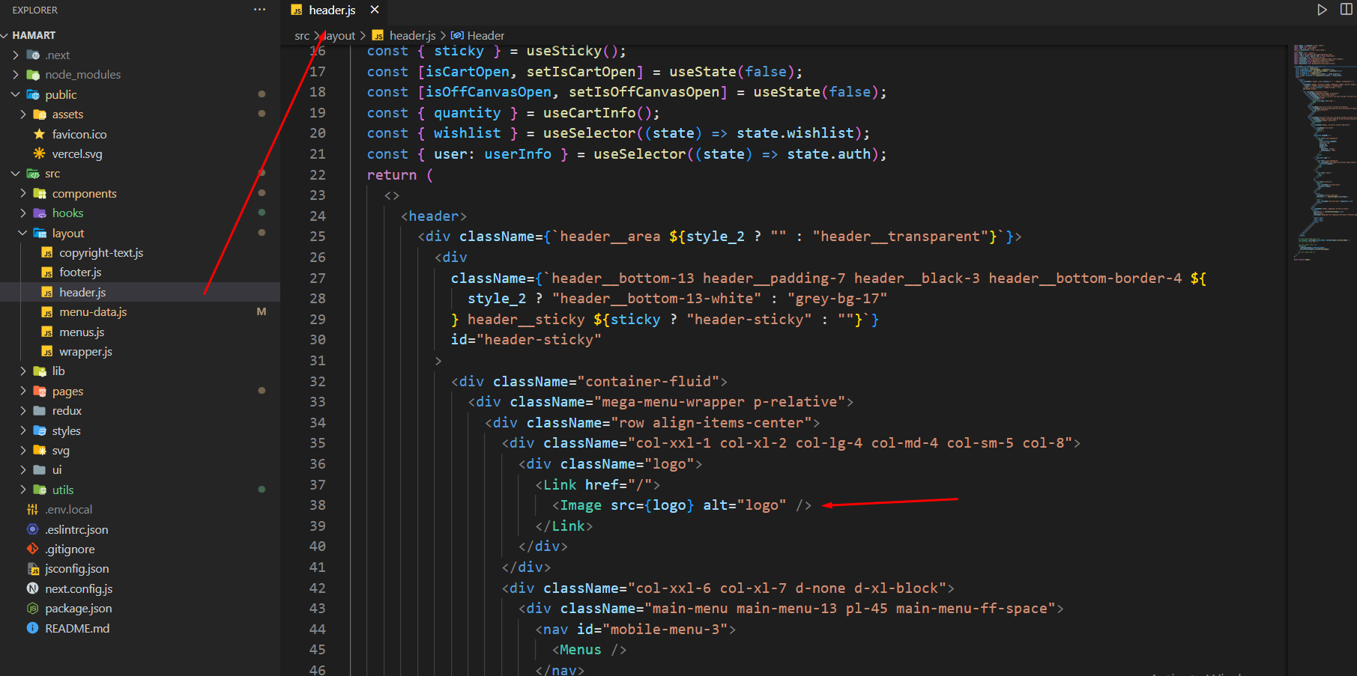
Task: Click the JS icon of copyright-text.js
Action: point(47,253)
